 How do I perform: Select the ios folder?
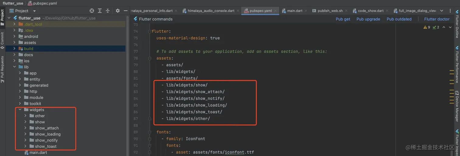pyautogui.click(x=26, y=61)
